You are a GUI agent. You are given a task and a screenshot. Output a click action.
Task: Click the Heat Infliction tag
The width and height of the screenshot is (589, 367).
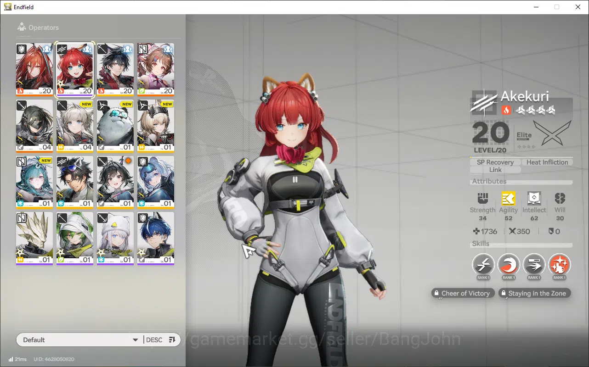(x=547, y=162)
